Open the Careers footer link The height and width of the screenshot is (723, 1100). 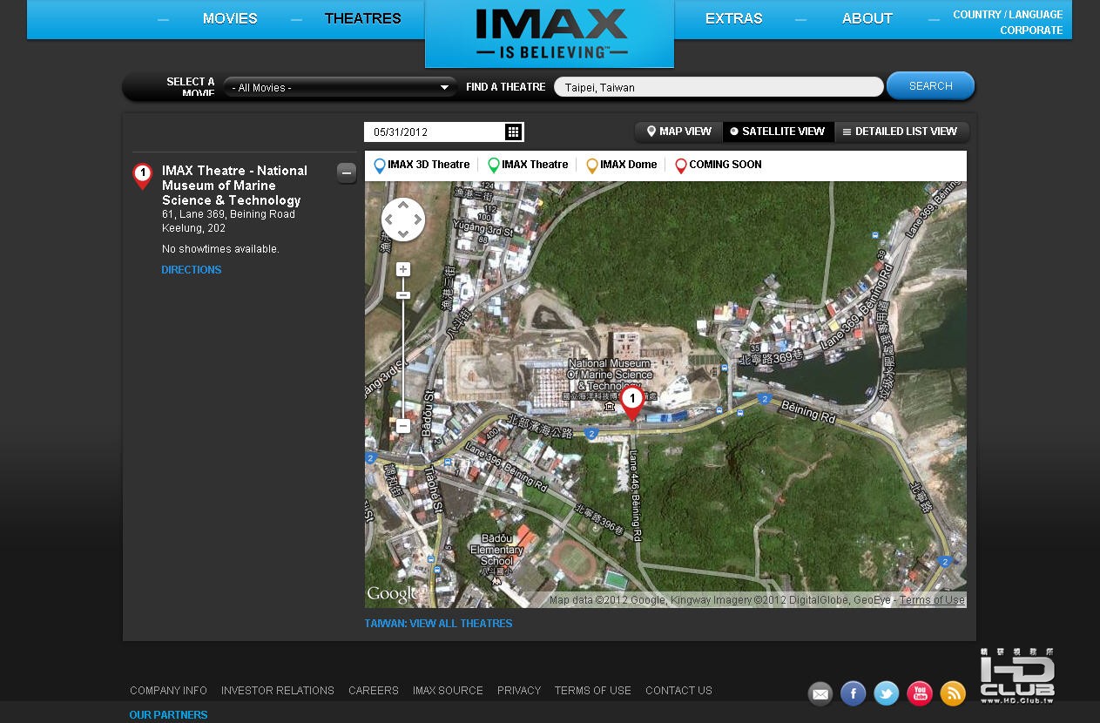click(x=374, y=691)
